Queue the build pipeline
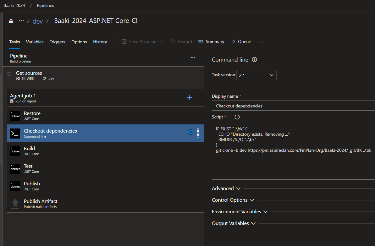 [241, 41]
